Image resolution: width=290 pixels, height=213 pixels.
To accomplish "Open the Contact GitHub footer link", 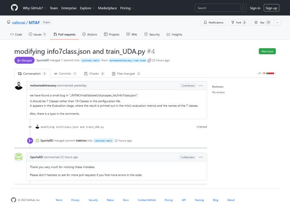I will 146,200.
